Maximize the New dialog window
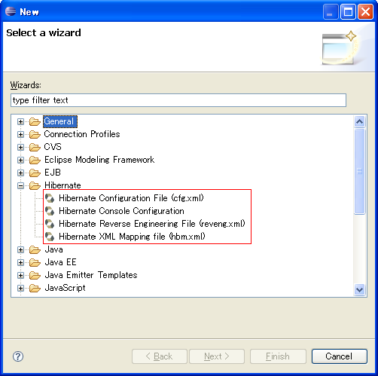Viewport: 378px width, 376px height. tap(348, 12)
